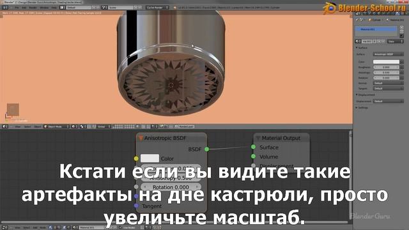The width and height of the screenshot is (409, 230).
Task: Select the Scene name field
Action: tap(121, 8)
